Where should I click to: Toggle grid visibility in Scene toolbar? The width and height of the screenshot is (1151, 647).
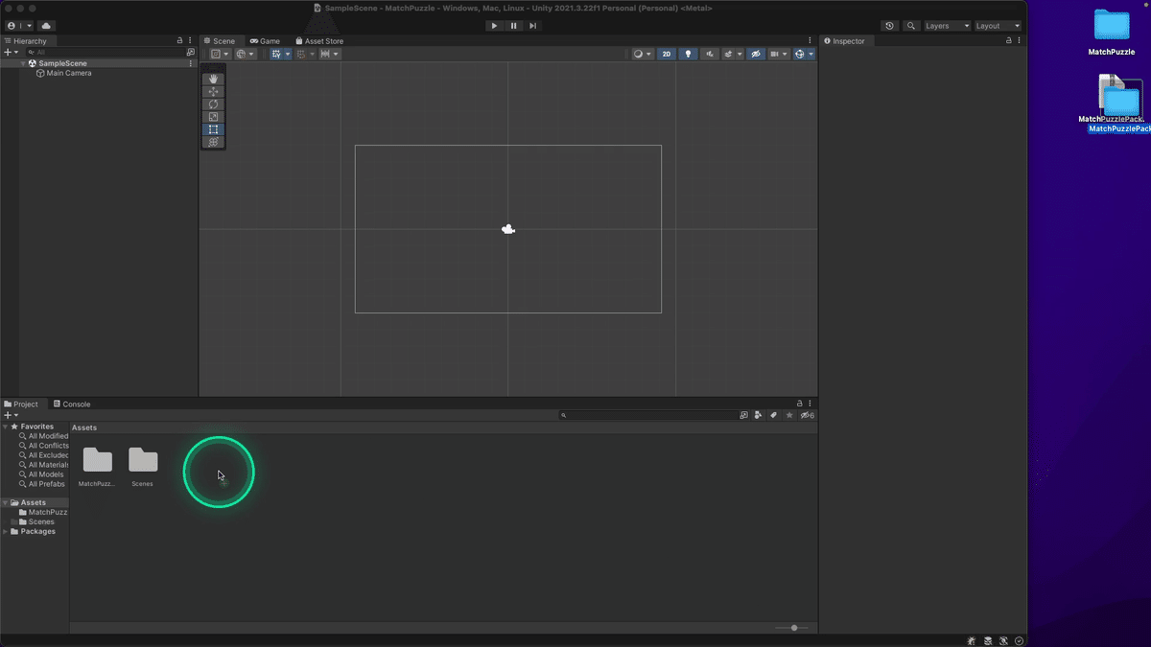(x=276, y=54)
